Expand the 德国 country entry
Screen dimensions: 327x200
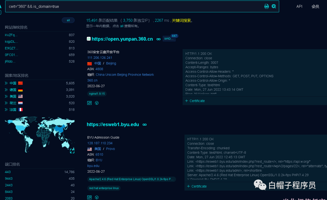click(x=6, y=90)
